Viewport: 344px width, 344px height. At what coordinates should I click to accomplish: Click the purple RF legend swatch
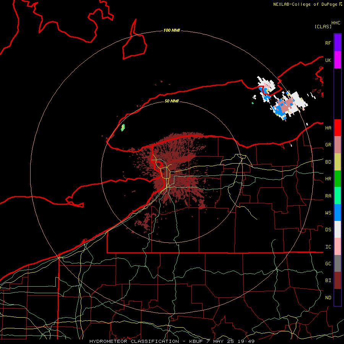[338, 43]
